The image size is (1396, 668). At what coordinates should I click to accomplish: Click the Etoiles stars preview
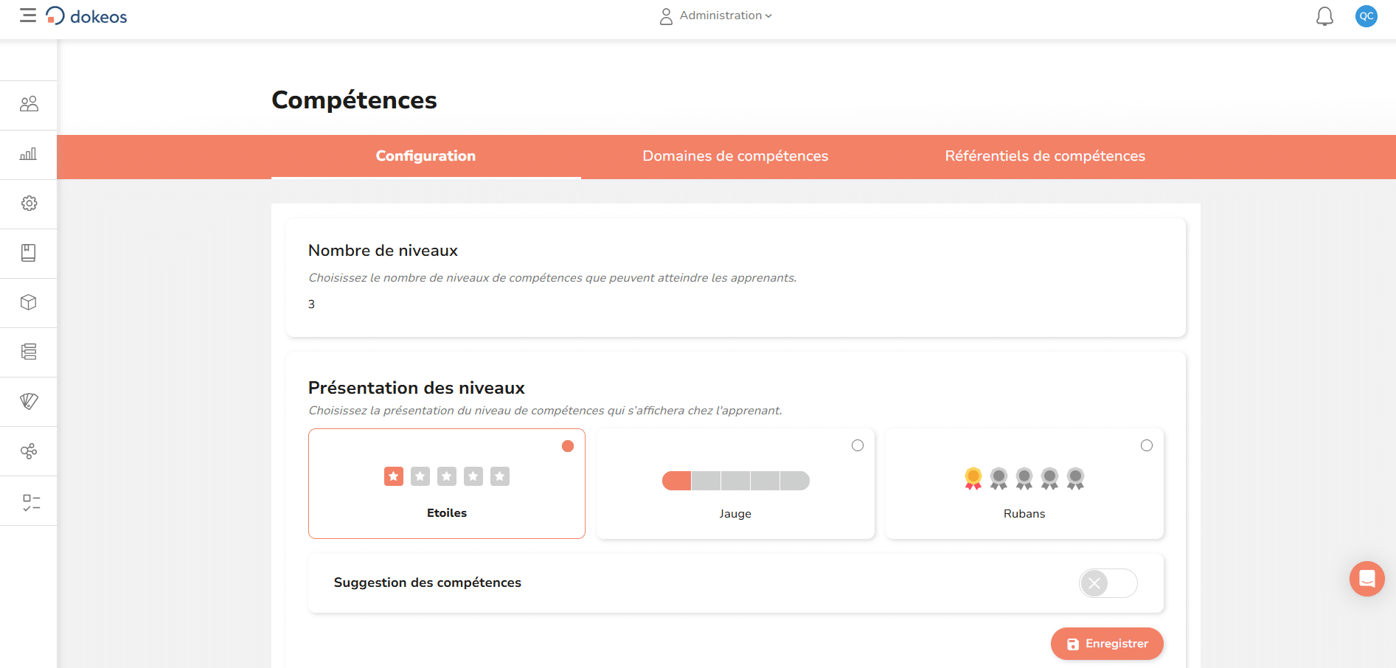click(447, 476)
